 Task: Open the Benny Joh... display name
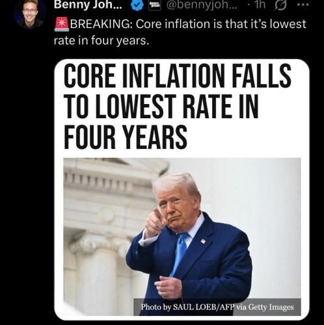88,5
